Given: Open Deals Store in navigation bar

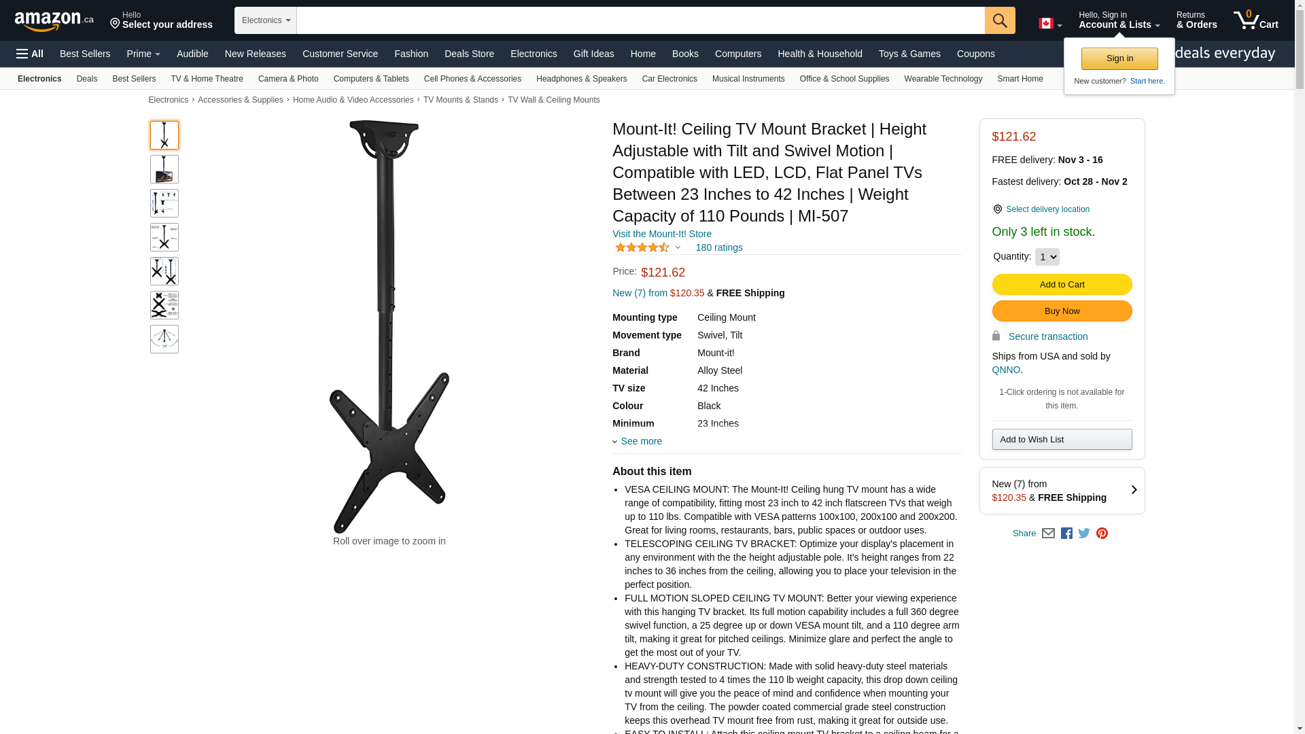Looking at the screenshot, I should point(469,54).
